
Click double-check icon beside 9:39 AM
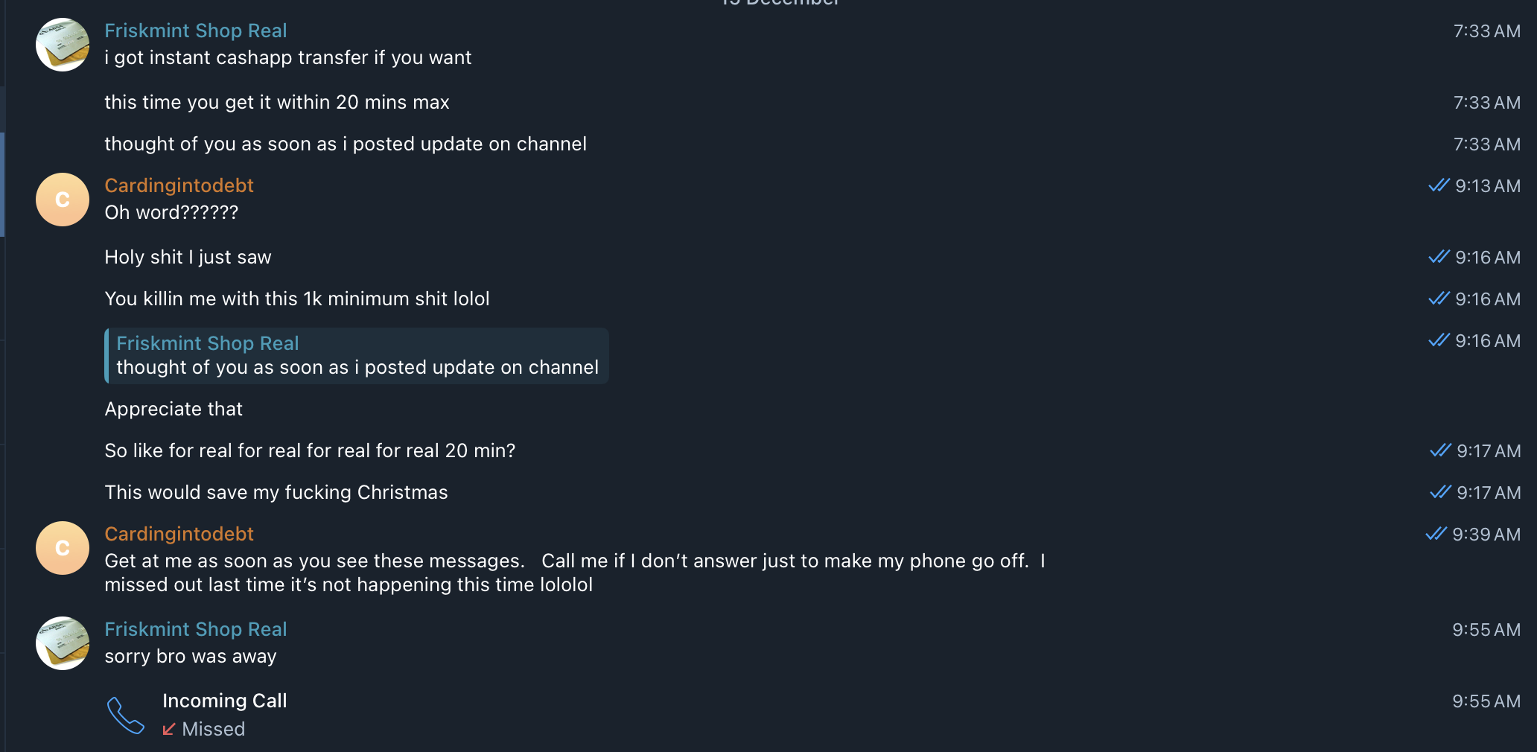[1436, 534]
